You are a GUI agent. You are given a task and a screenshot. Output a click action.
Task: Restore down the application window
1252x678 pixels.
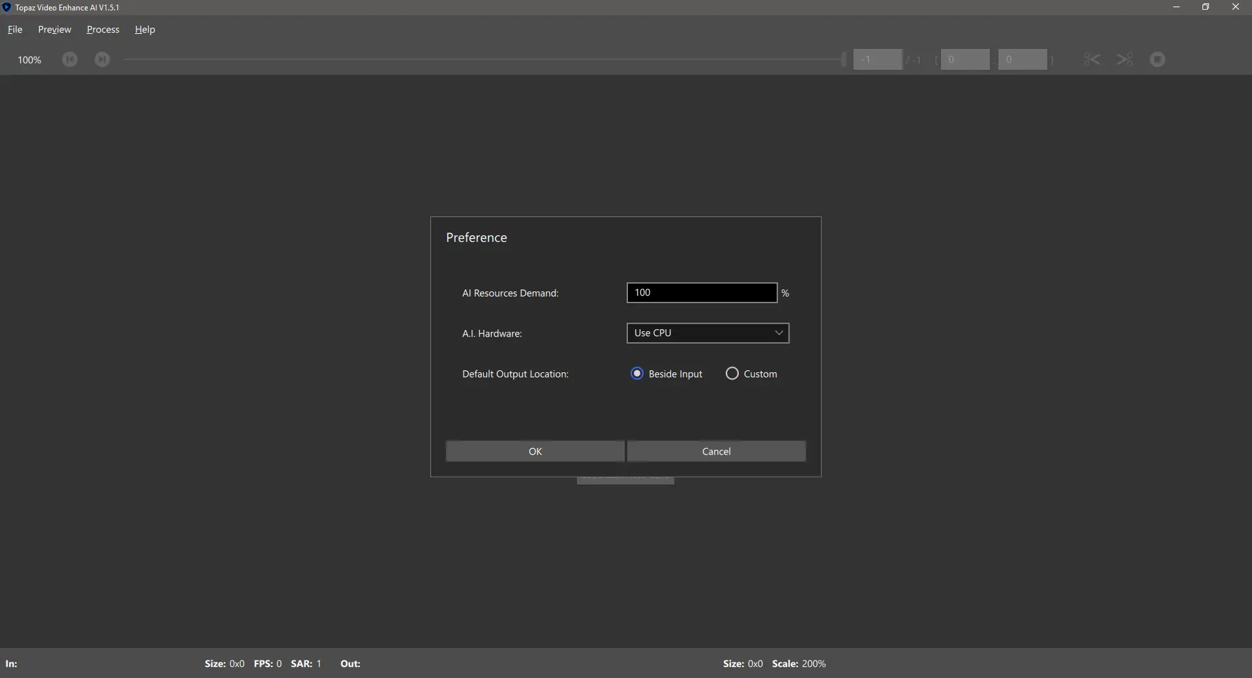tap(1206, 7)
